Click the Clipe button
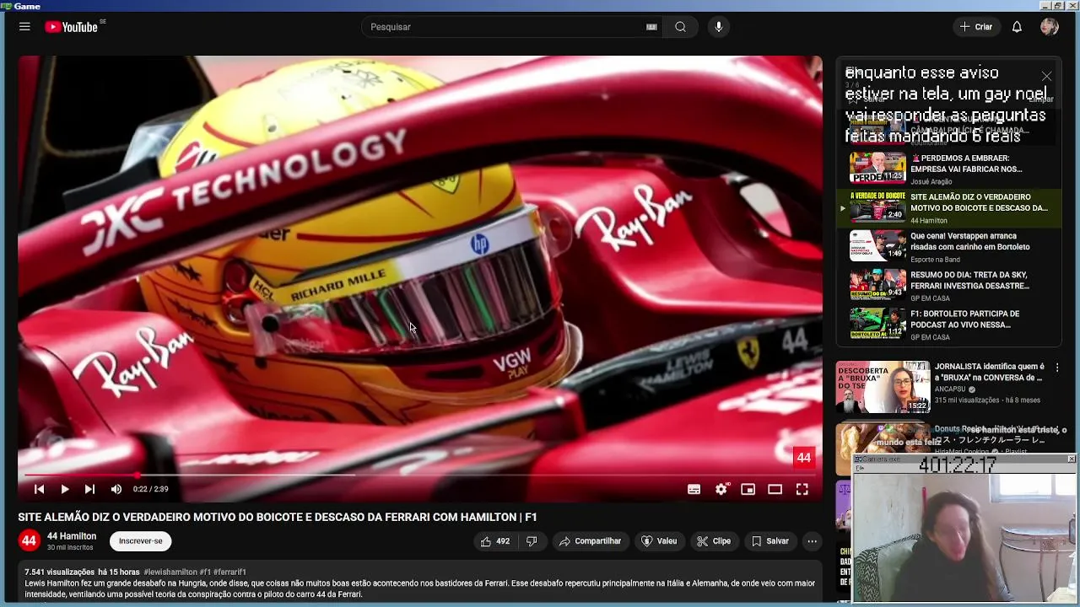The image size is (1080, 607). point(714,541)
